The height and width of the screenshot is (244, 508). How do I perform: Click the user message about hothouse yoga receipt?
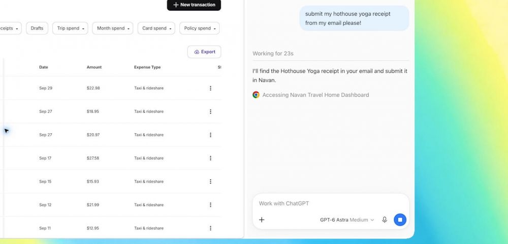(354, 18)
